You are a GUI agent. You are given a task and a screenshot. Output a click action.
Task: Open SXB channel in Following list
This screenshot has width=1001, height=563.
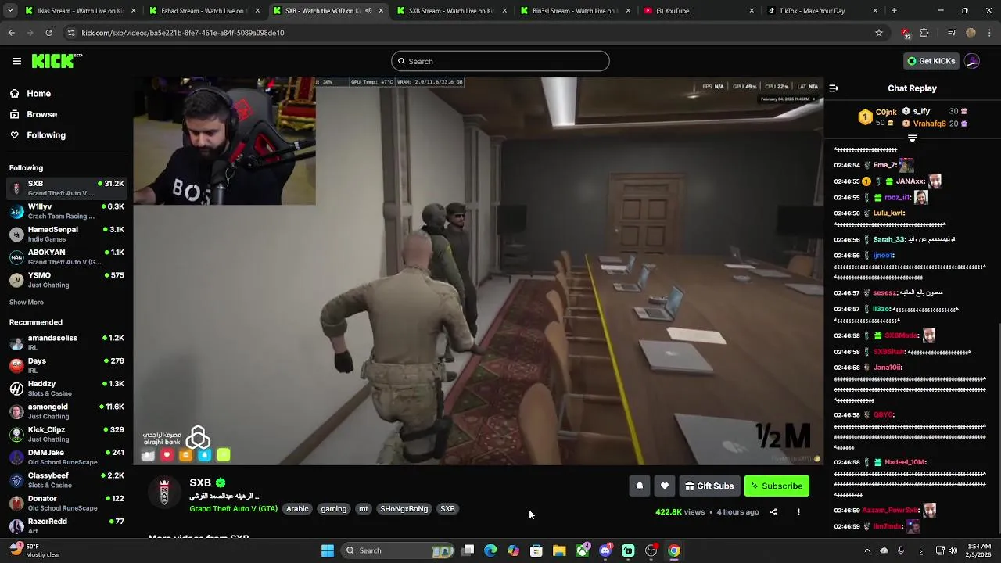tap(66, 188)
